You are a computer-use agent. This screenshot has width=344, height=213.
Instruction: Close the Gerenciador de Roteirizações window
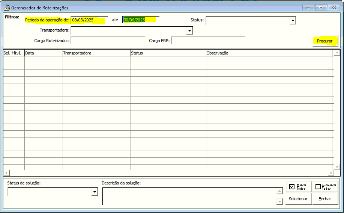click(334, 8)
